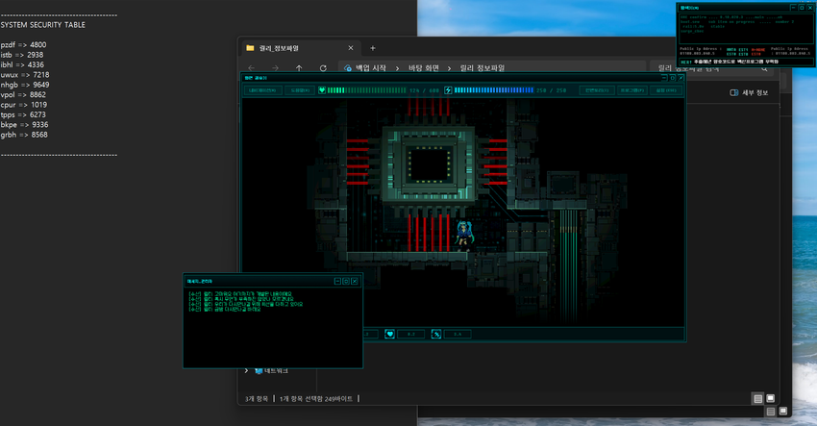Toggle the 세부 정보 details pane

749,92
